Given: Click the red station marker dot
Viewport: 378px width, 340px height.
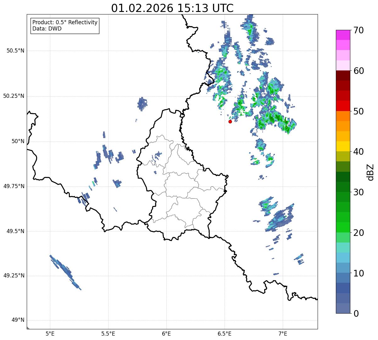Looking at the screenshot, I should click(x=230, y=121).
